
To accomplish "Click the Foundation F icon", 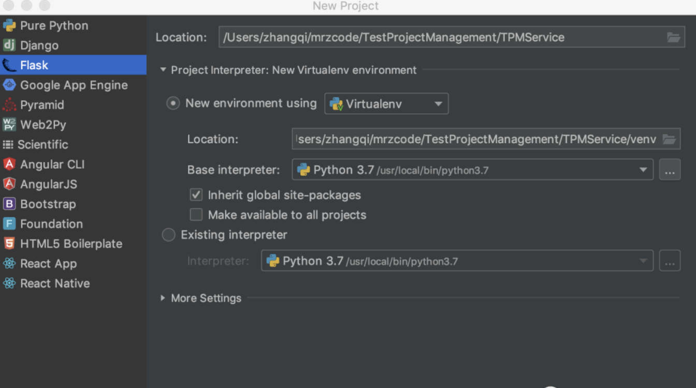I will coord(9,223).
